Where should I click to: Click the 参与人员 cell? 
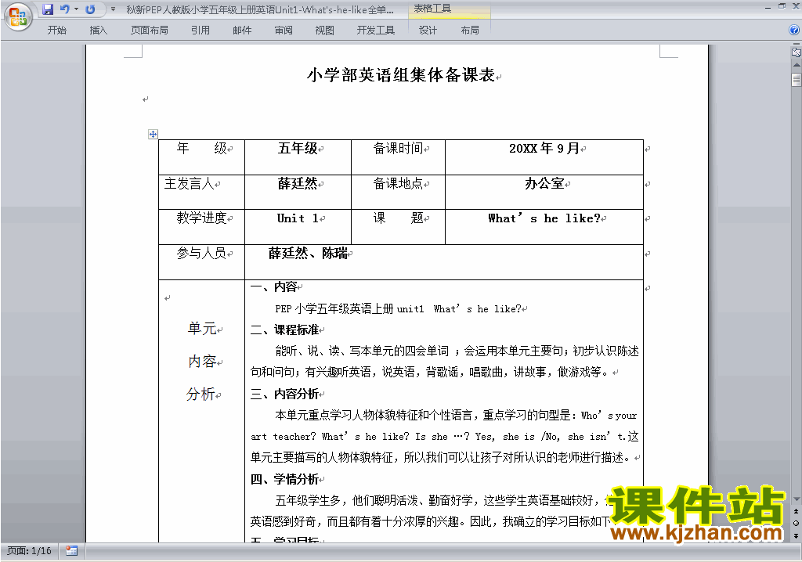pos(201,262)
